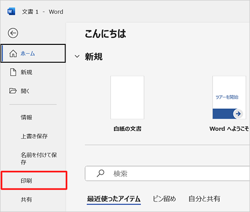250x212 pixels.
Task: Open the 共有 menu item
Action: (x=33, y=200)
